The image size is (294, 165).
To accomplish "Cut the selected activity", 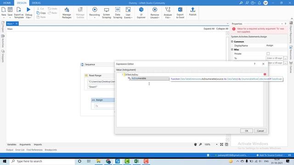I will (40, 9).
